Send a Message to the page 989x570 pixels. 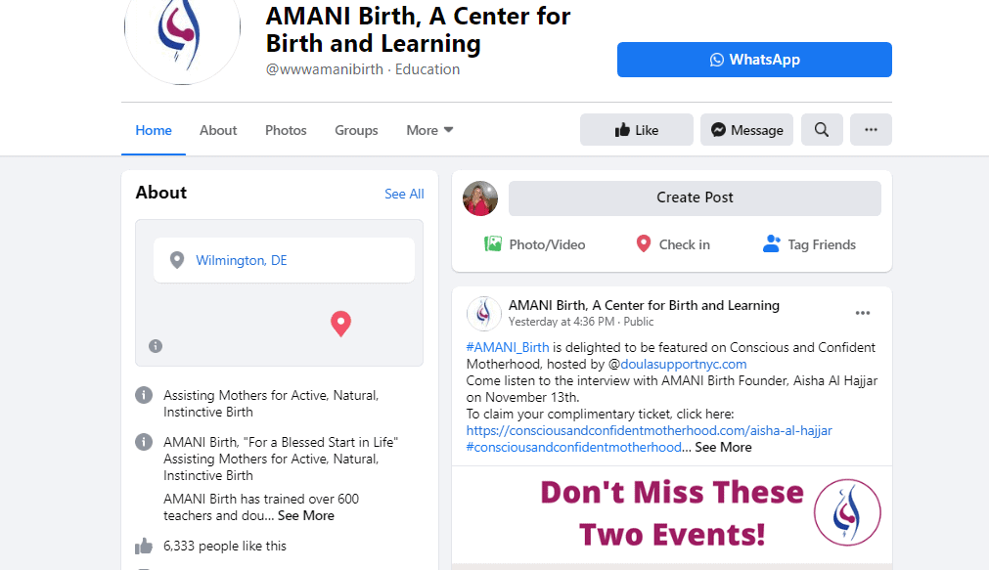coord(746,130)
